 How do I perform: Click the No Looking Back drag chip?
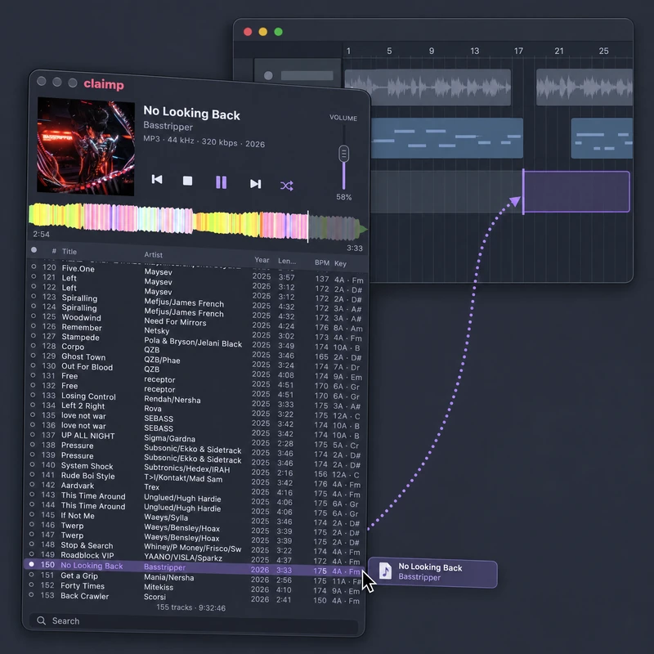pos(433,573)
